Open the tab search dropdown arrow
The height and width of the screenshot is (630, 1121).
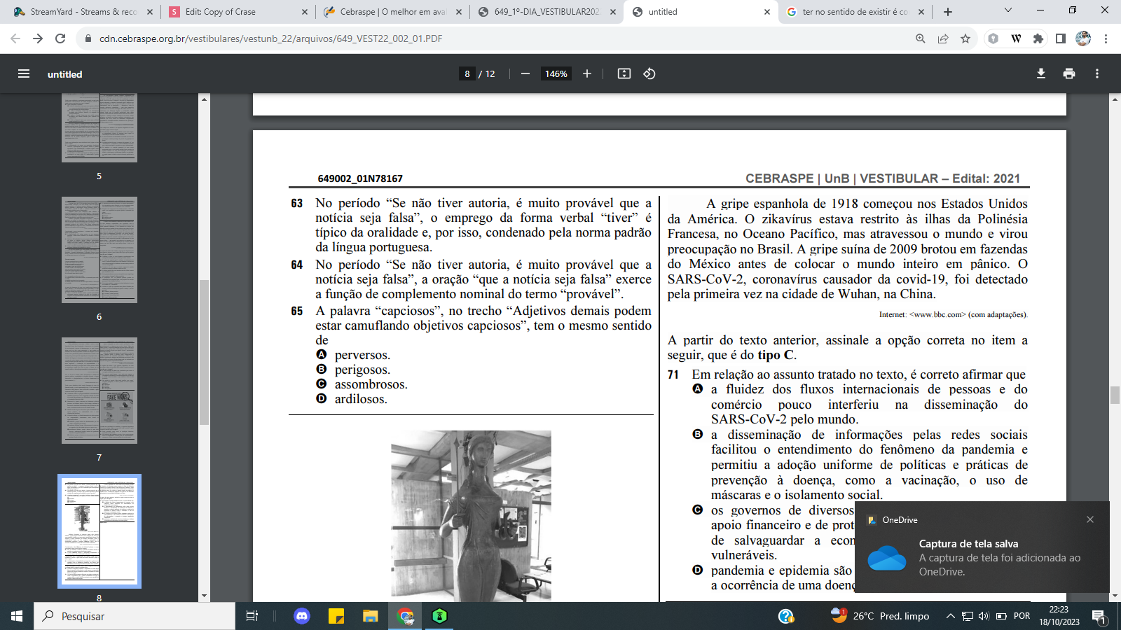click(1007, 10)
